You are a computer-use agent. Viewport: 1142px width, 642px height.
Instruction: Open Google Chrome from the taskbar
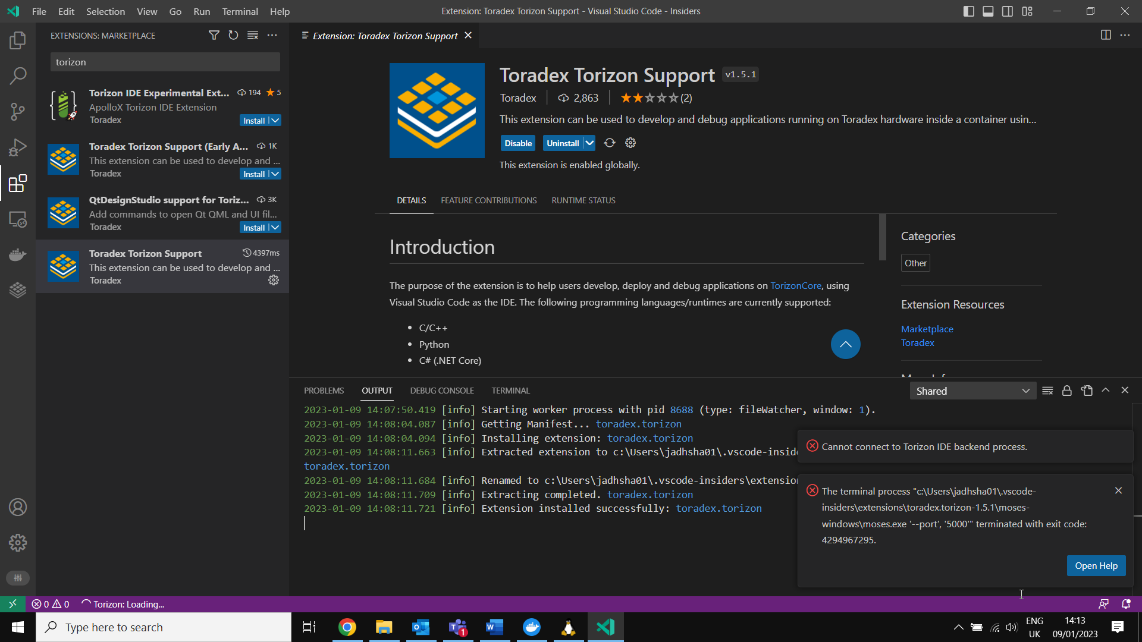point(347,627)
